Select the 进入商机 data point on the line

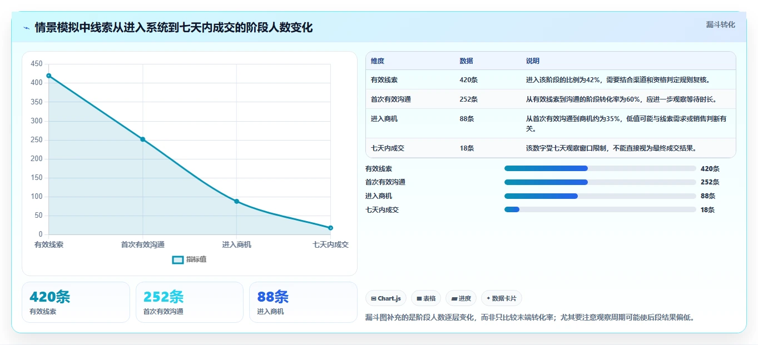[x=236, y=201]
